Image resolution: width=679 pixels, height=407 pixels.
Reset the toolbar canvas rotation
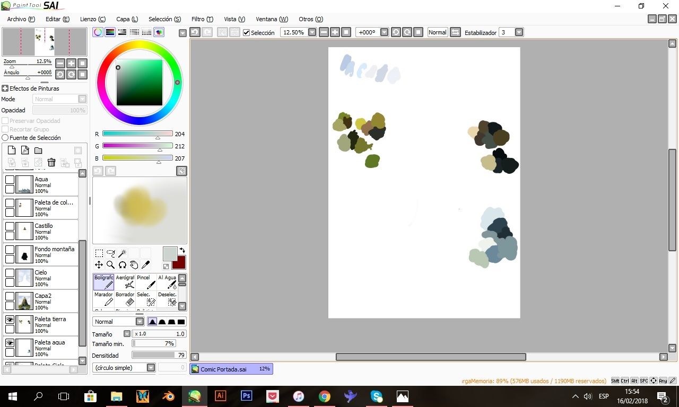[x=418, y=32]
